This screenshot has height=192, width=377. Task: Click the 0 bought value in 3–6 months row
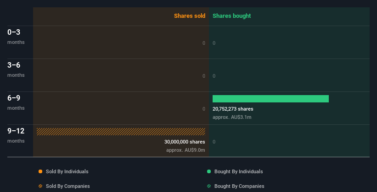(214, 76)
